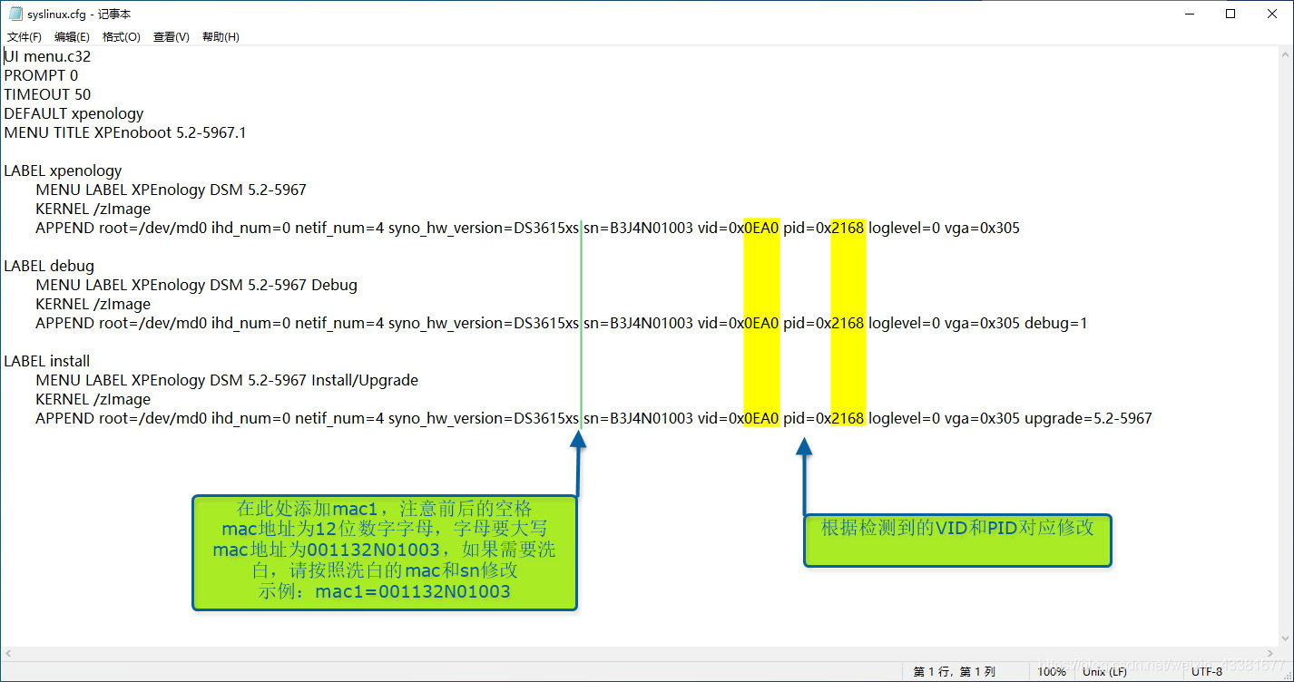Image resolution: width=1294 pixels, height=682 pixels.
Task: Open the 编辑(E) menu
Action: point(72,37)
